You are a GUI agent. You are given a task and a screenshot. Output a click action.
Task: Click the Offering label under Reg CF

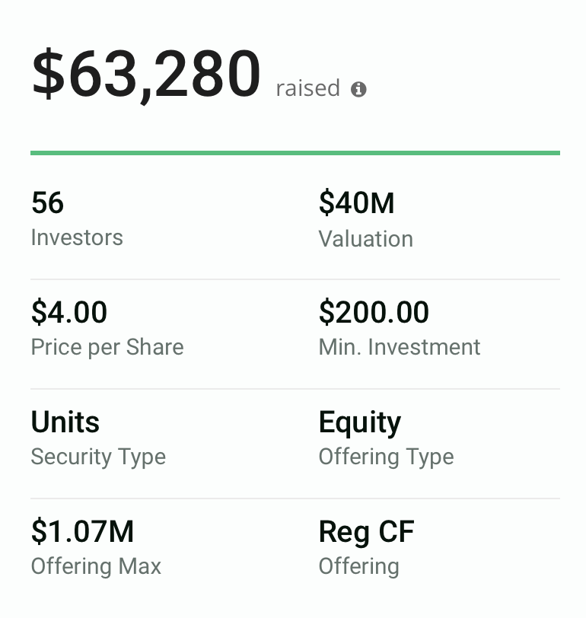(x=358, y=566)
